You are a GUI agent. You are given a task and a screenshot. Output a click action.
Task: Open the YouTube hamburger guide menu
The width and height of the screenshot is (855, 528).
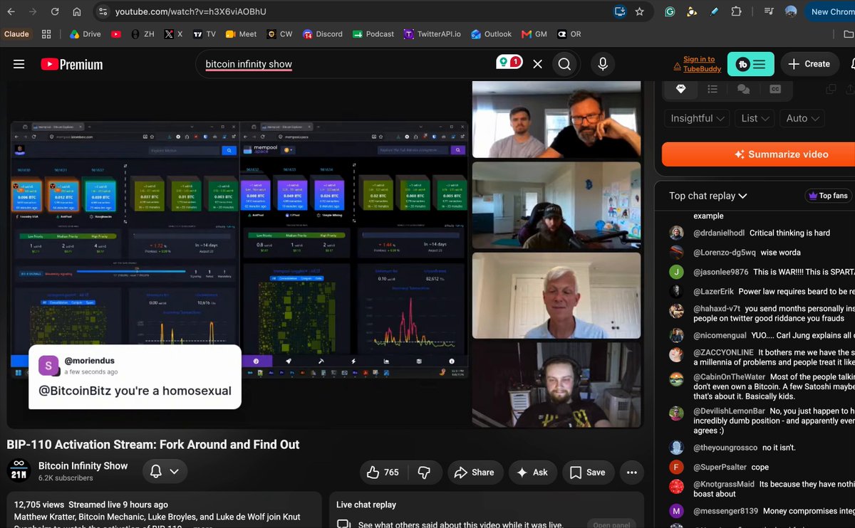(19, 64)
